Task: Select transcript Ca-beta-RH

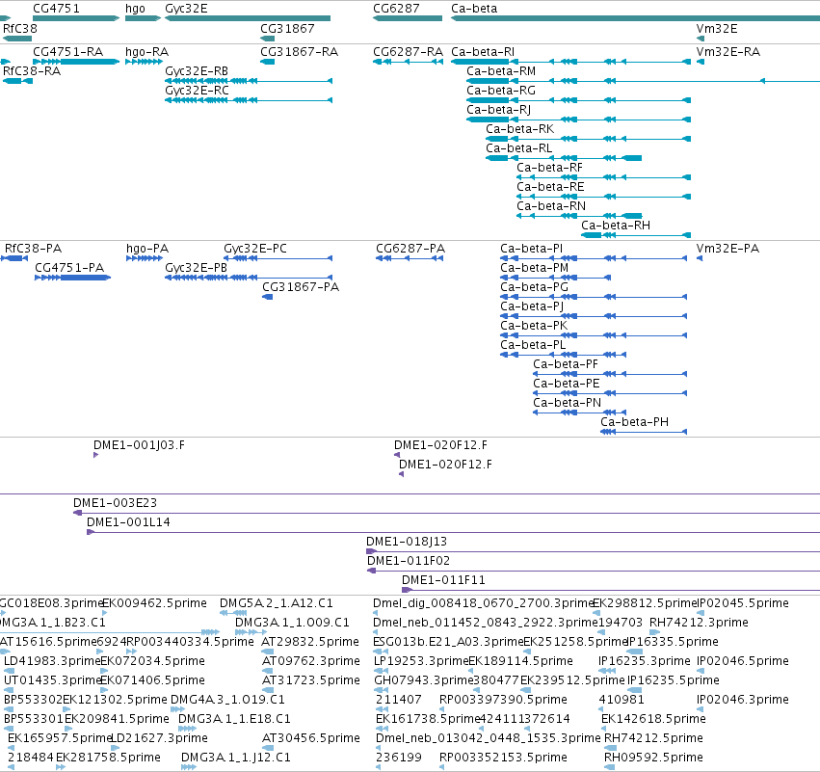Action: [x=616, y=226]
